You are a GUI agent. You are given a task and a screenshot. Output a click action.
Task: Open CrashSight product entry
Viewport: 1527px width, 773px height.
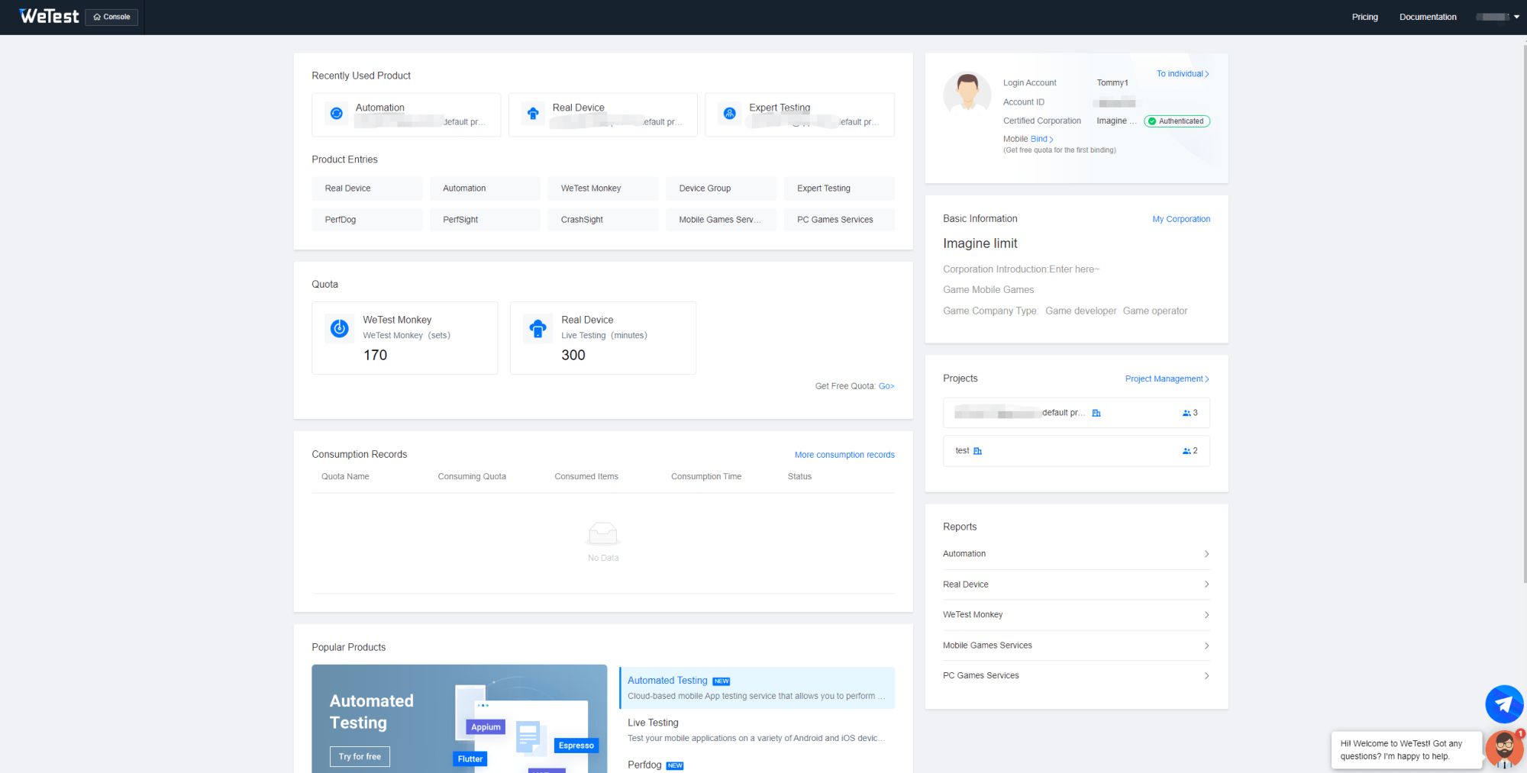(x=603, y=220)
